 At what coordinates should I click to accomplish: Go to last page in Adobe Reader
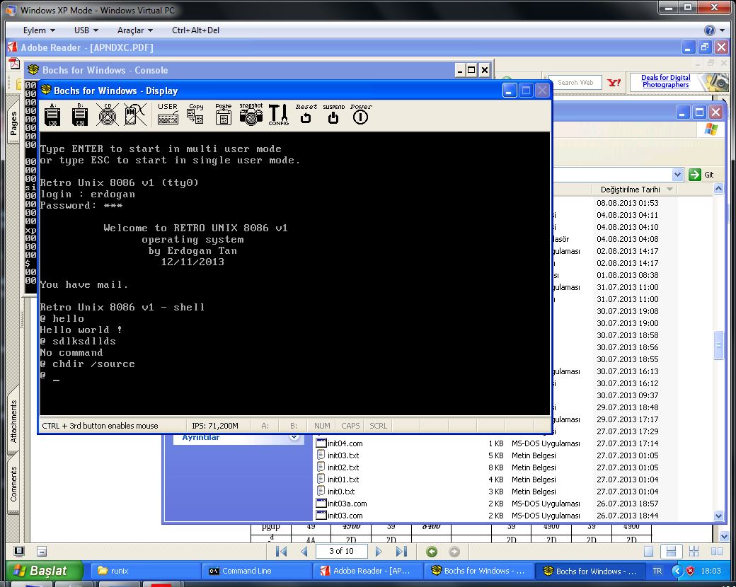pyautogui.click(x=401, y=552)
